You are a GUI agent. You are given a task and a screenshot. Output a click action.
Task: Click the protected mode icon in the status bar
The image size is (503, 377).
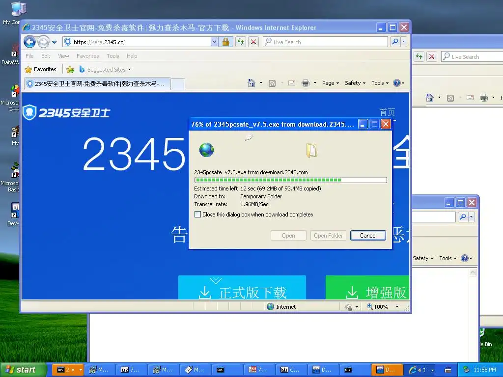(x=348, y=307)
